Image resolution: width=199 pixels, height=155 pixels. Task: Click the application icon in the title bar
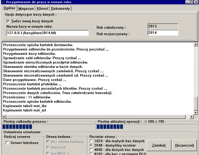(3, 2)
